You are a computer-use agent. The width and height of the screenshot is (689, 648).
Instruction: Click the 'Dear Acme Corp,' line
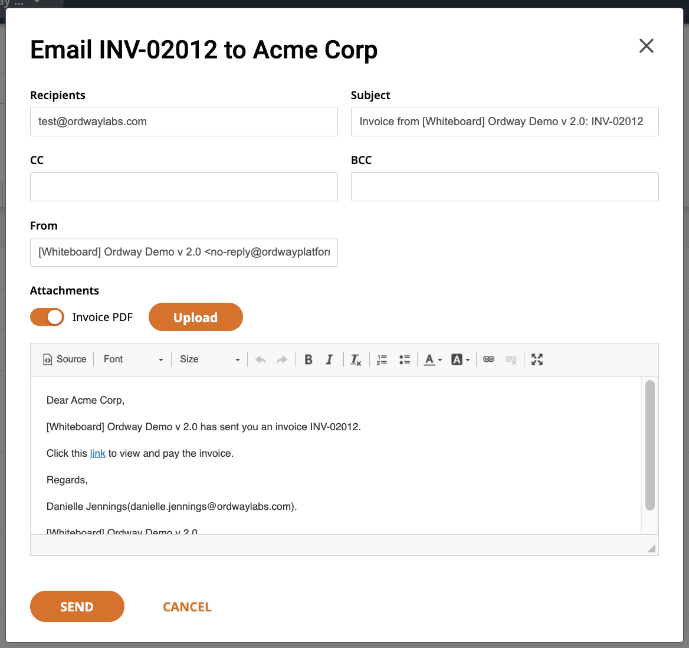click(86, 400)
